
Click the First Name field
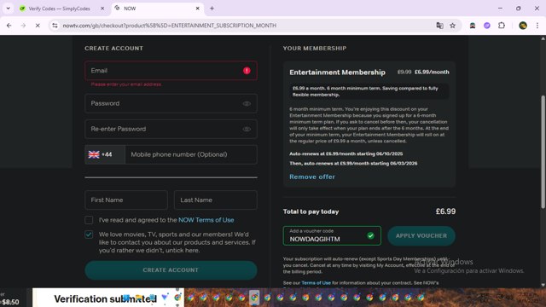point(126,200)
